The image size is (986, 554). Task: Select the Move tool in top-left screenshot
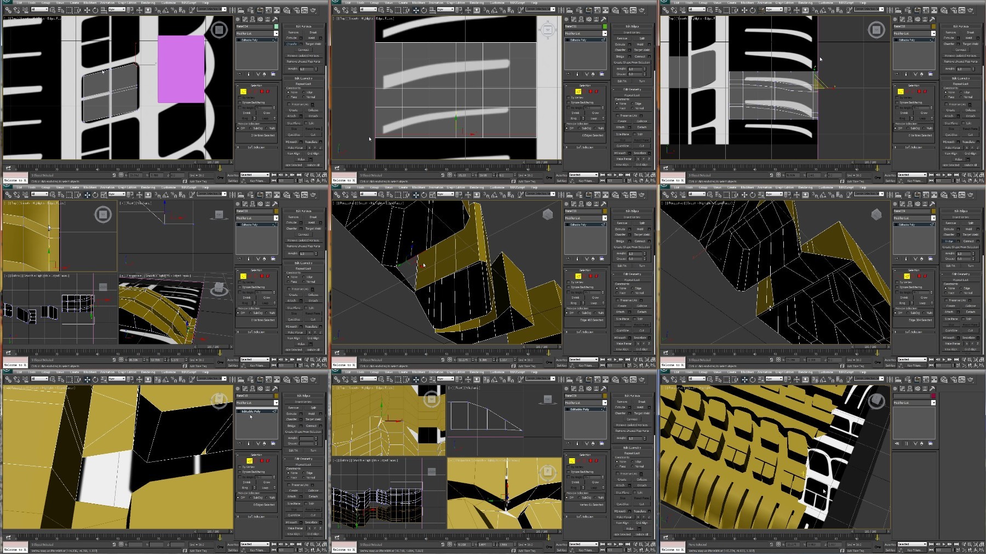coord(87,10)
